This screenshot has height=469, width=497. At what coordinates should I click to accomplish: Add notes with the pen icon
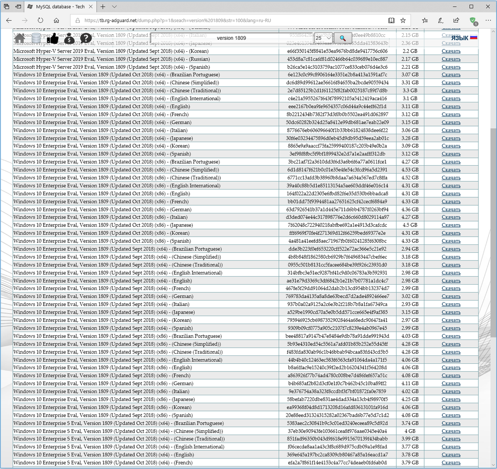pyautogui.click(x=441, y=20)
